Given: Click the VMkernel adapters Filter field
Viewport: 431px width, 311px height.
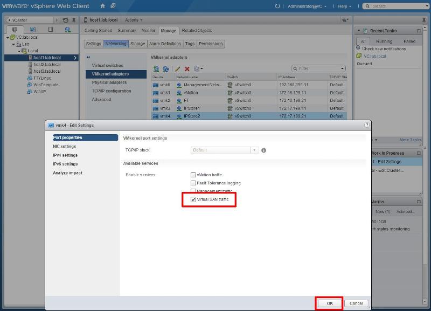Looking at the screenshot, I should tap(318, 68).
